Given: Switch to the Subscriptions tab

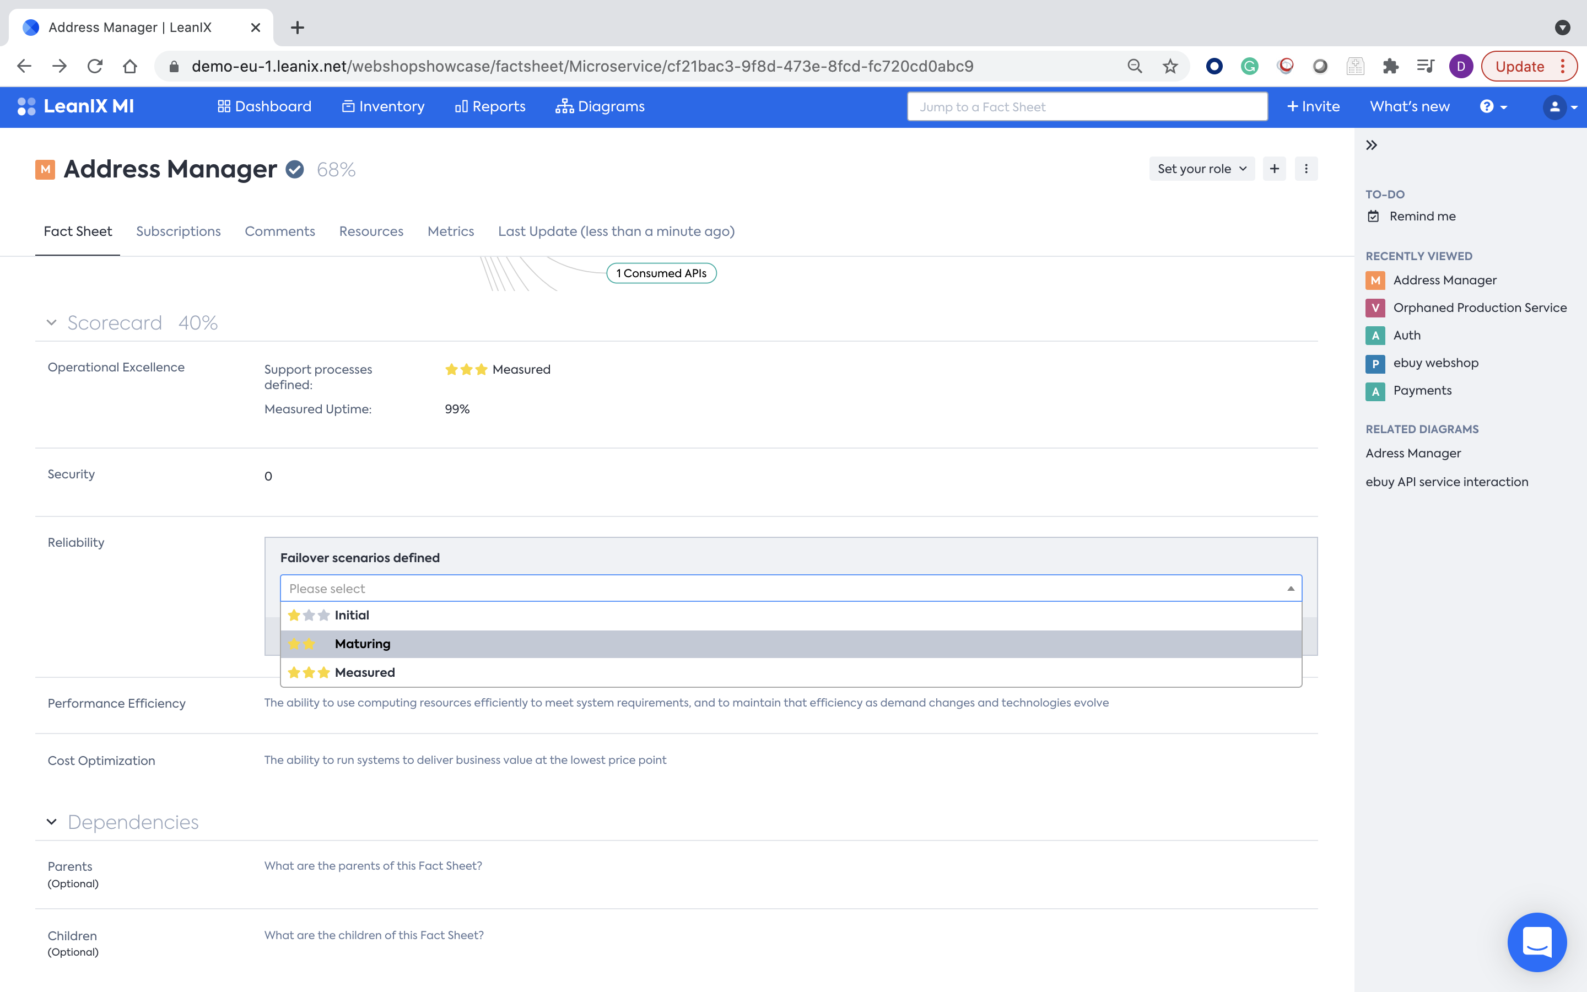Looking at the screenshot, I should [178, 231].
